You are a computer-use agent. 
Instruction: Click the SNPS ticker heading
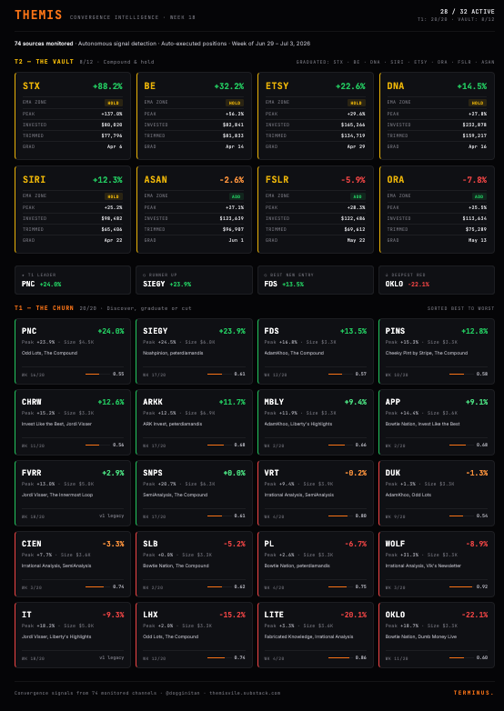(x=153, y=473)
